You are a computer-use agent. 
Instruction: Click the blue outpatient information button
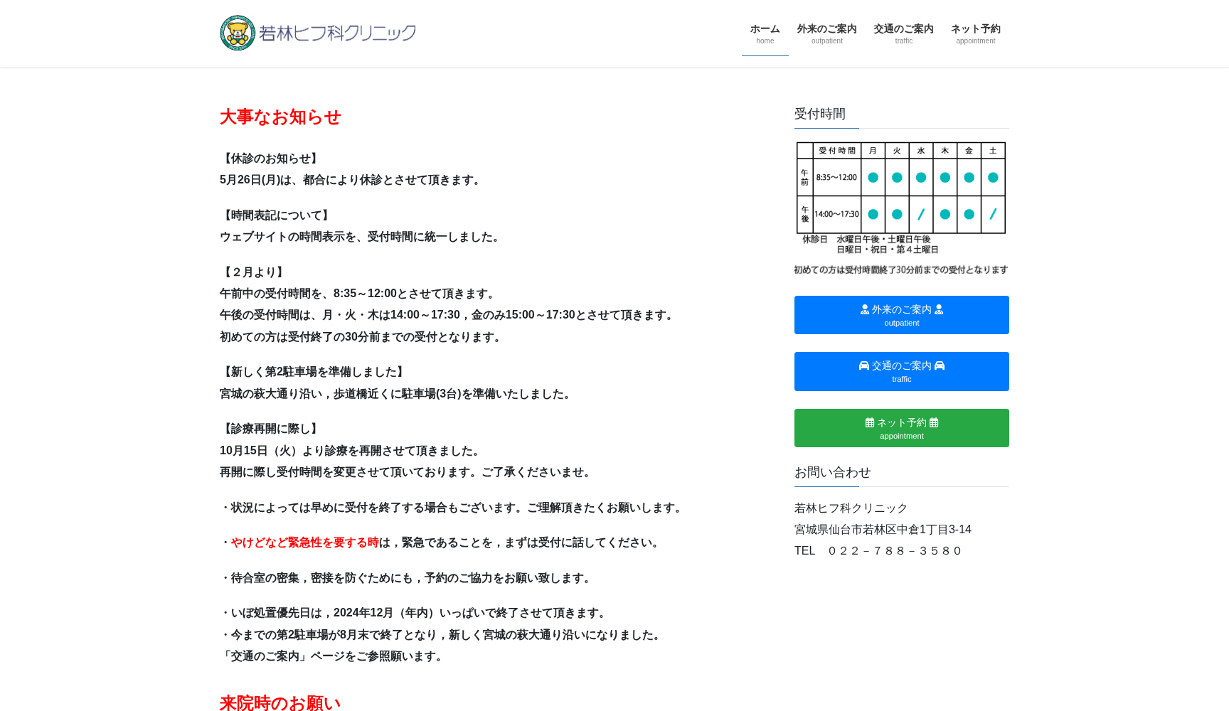pyautogui.click(x=901, y=314)
